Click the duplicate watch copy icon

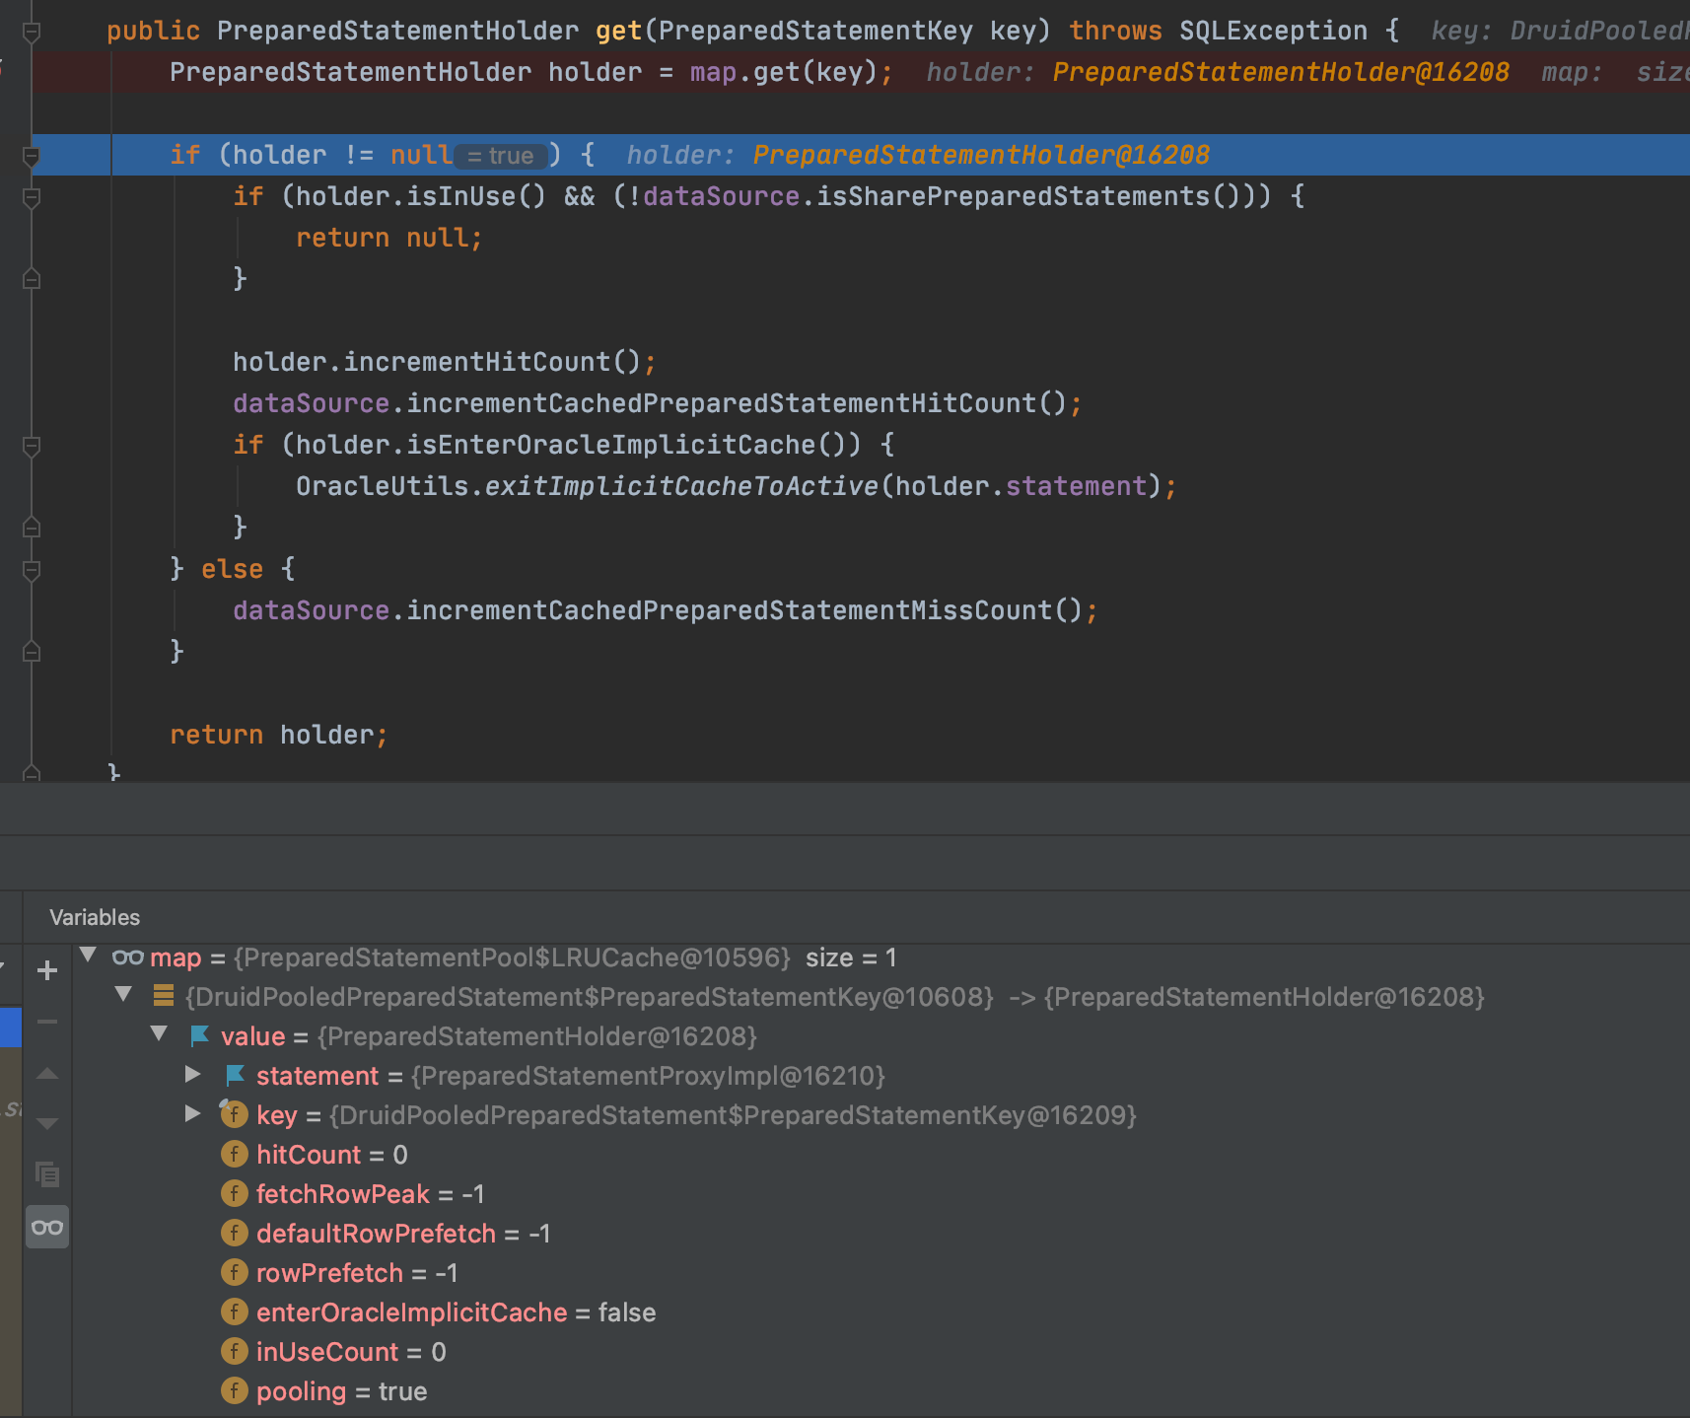tap(46, 1174)
